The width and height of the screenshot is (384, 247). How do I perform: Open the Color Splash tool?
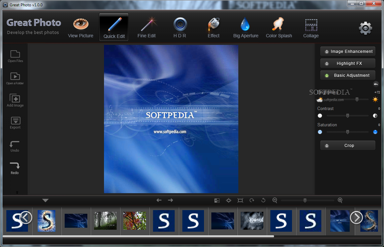(279, 28)
